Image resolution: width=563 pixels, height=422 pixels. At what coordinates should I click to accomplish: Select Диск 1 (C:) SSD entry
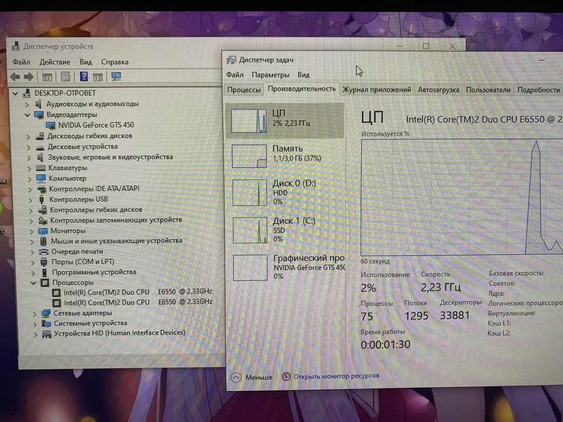[286, 230]
